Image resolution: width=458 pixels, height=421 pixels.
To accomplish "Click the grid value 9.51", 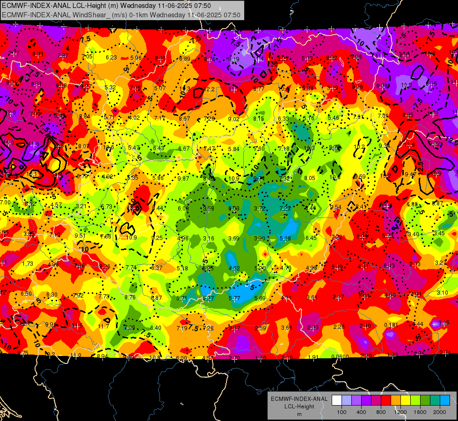I will click(80, 236).
